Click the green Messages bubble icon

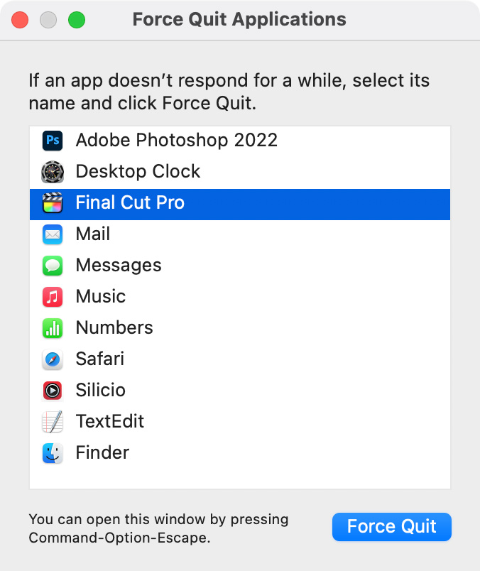53,266
